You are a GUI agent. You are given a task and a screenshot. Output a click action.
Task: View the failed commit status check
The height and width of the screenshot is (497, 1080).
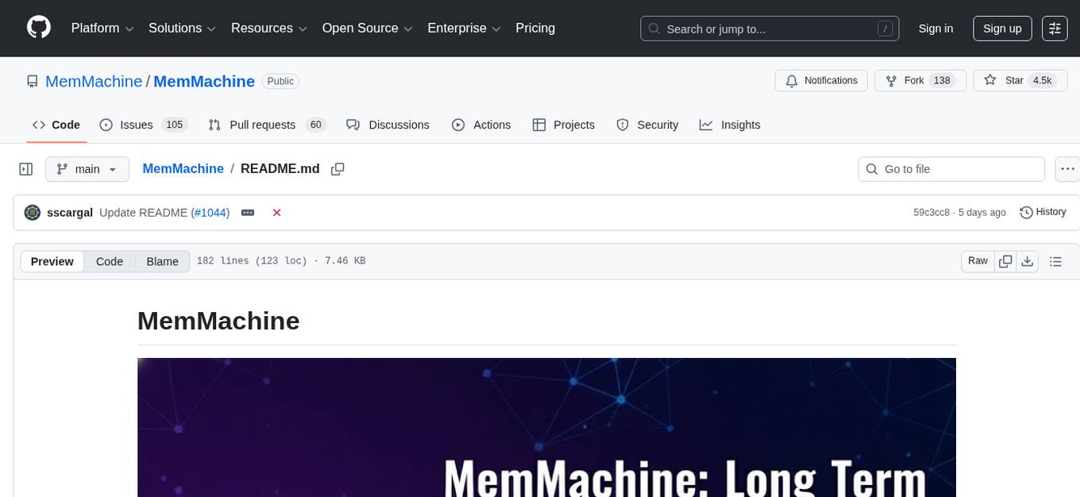click(x=276, y=212)
